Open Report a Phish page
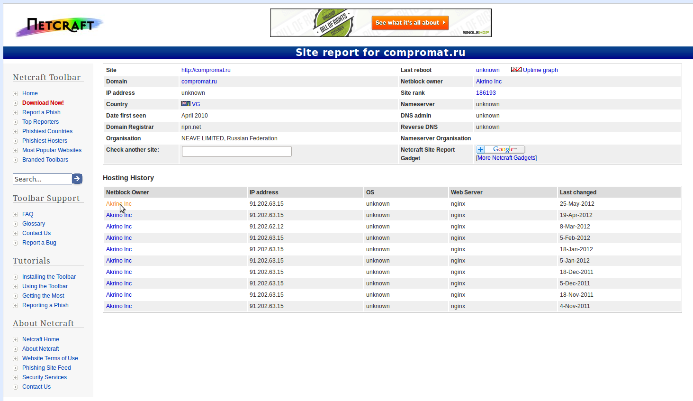 coord(41,112)
